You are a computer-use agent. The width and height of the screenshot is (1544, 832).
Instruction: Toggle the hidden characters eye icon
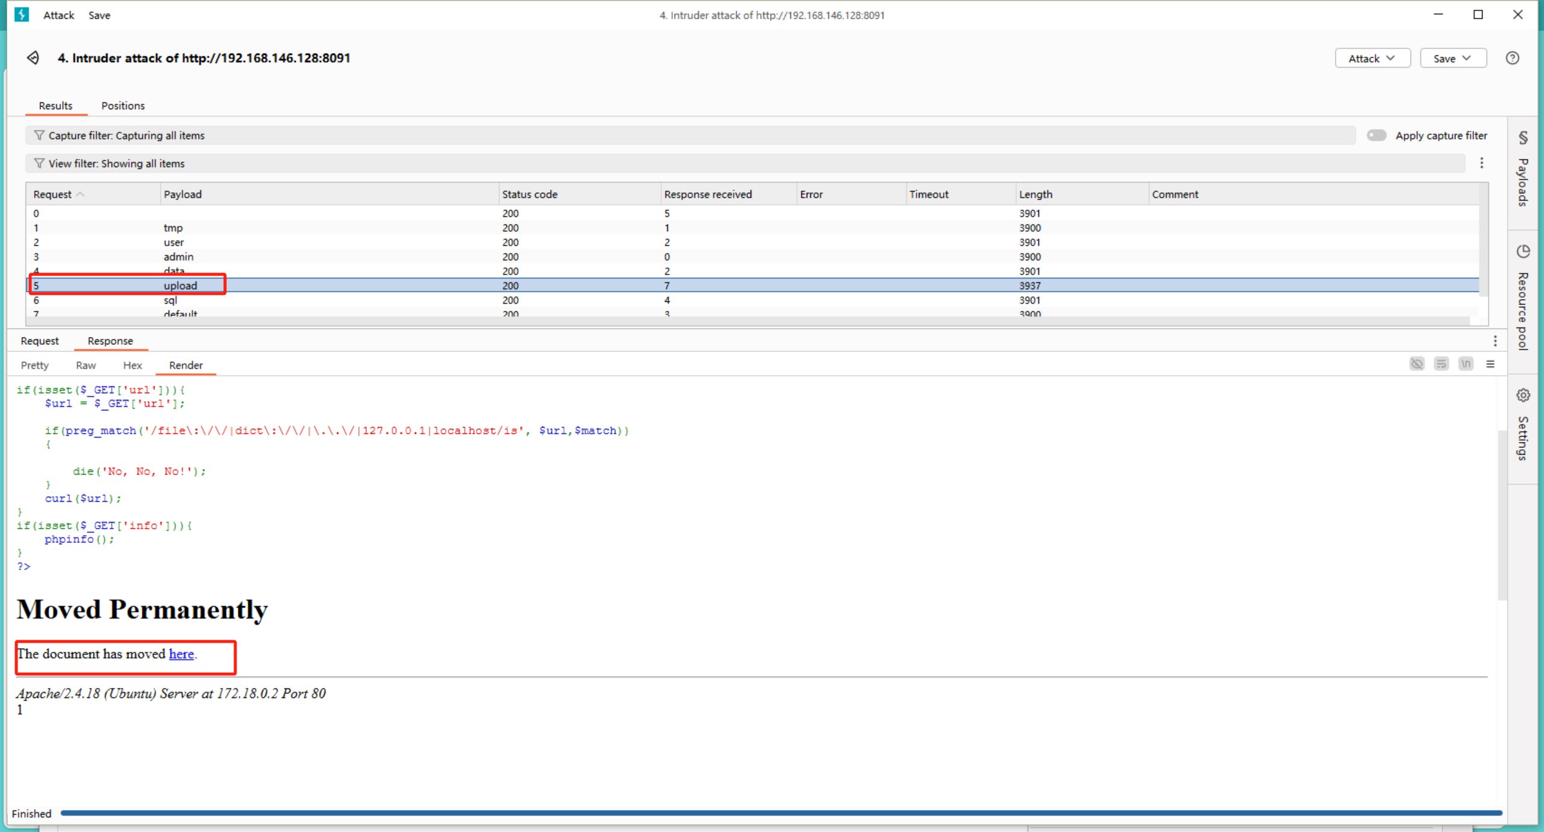click(x=1417, y=364)
